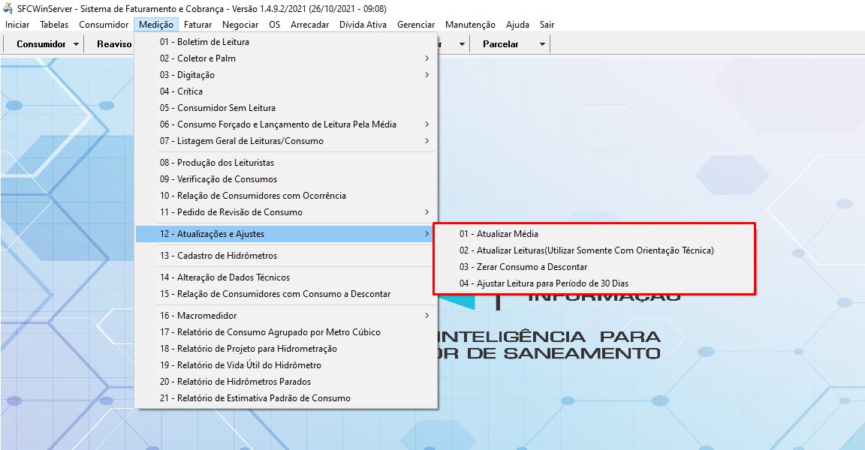Open the Faturar menu
Viewport: 865px width, 450px height.
(x=197, y=25)
